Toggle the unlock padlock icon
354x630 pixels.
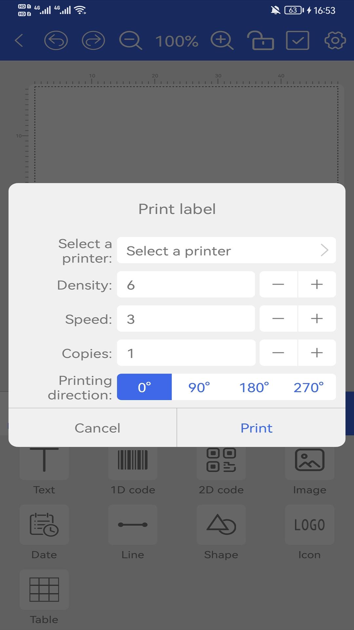(260, 41)
